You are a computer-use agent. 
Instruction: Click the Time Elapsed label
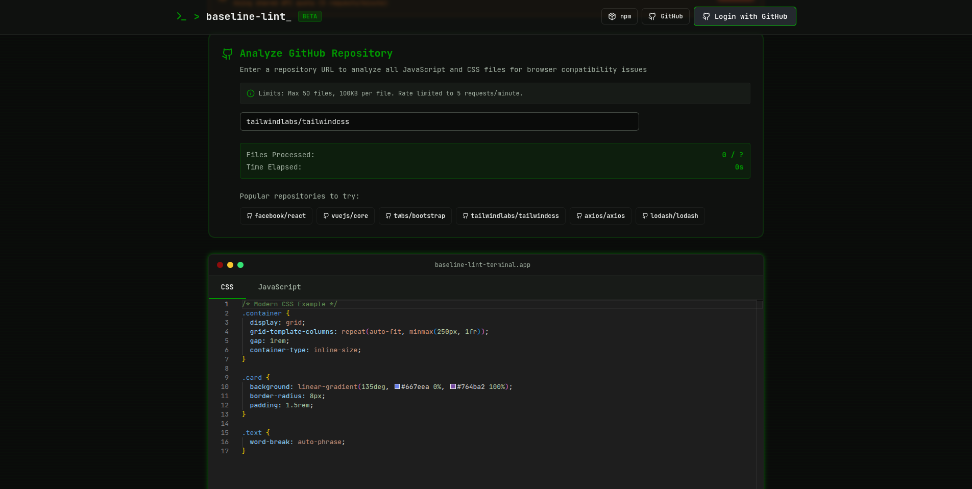[274, 167]
